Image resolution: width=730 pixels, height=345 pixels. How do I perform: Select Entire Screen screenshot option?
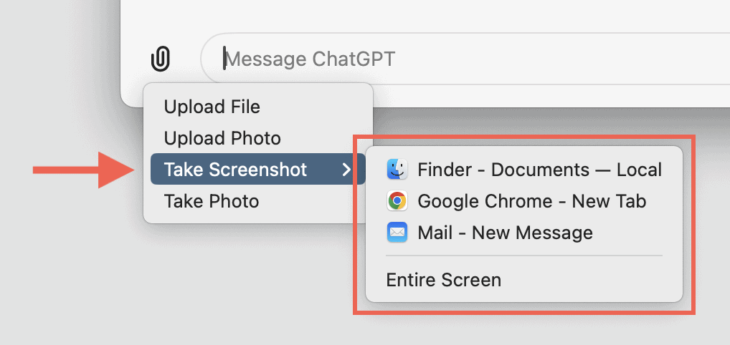[x=444, y=279]
